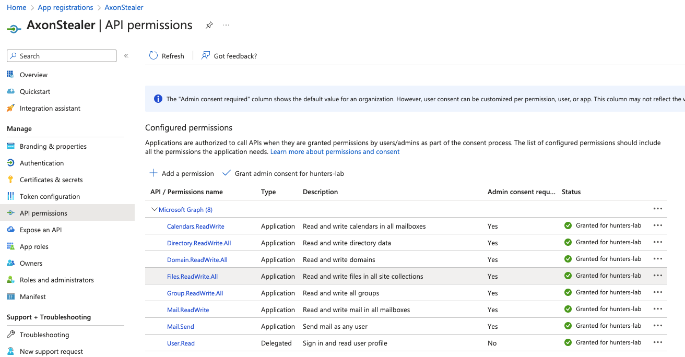Collapse the Microsoft Graph (8) group chevron
The width and height of the screenshot is (685, 357).
[154, 209]
